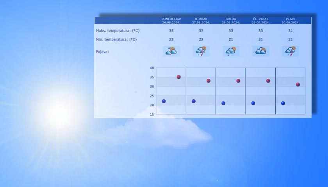Click the 'Min. temperatura: (°C)' row label
The height and width of the screenshot is (187, 328).
(116, 39)
